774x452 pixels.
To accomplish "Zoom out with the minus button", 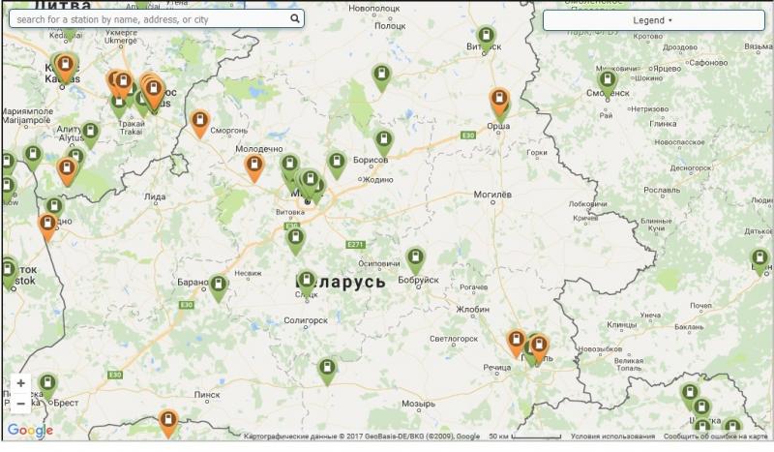I will (x=21, y=403).
